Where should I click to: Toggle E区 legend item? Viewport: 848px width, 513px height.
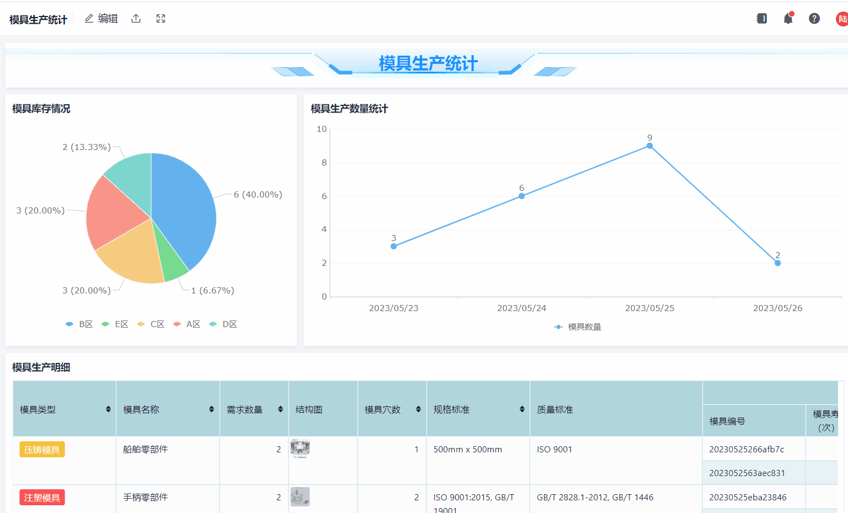click(x=115, y=324)
